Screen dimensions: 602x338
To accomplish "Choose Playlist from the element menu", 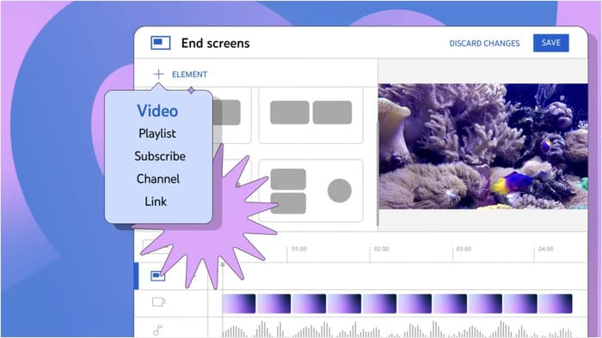I will click(157, 134).
